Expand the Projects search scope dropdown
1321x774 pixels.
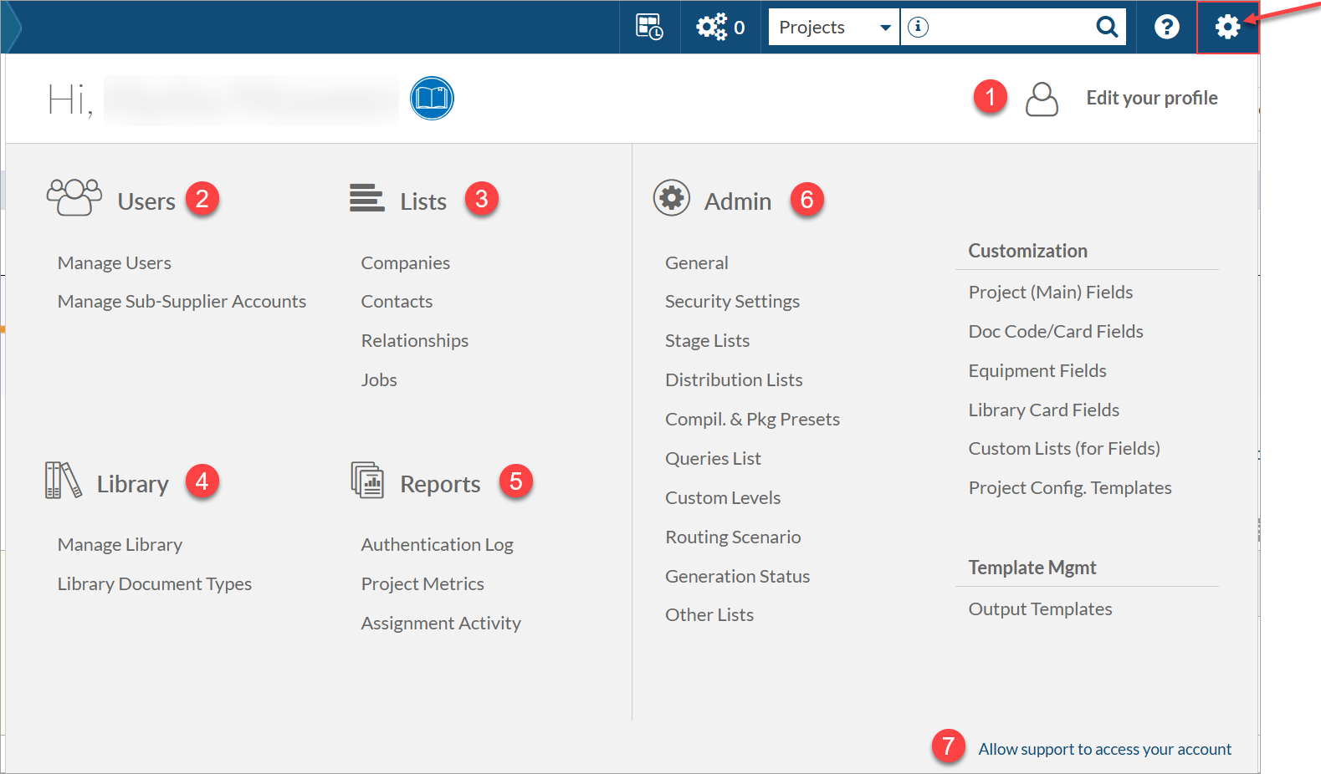point(834,27)
